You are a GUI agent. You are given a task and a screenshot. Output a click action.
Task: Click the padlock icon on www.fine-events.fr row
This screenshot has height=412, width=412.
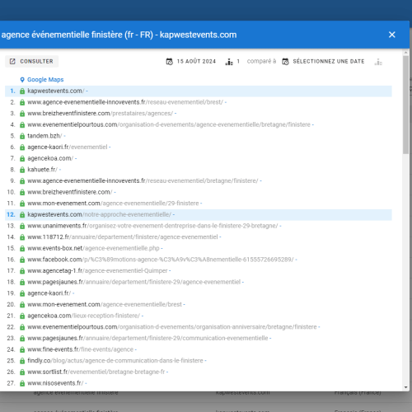coord(22,350)
